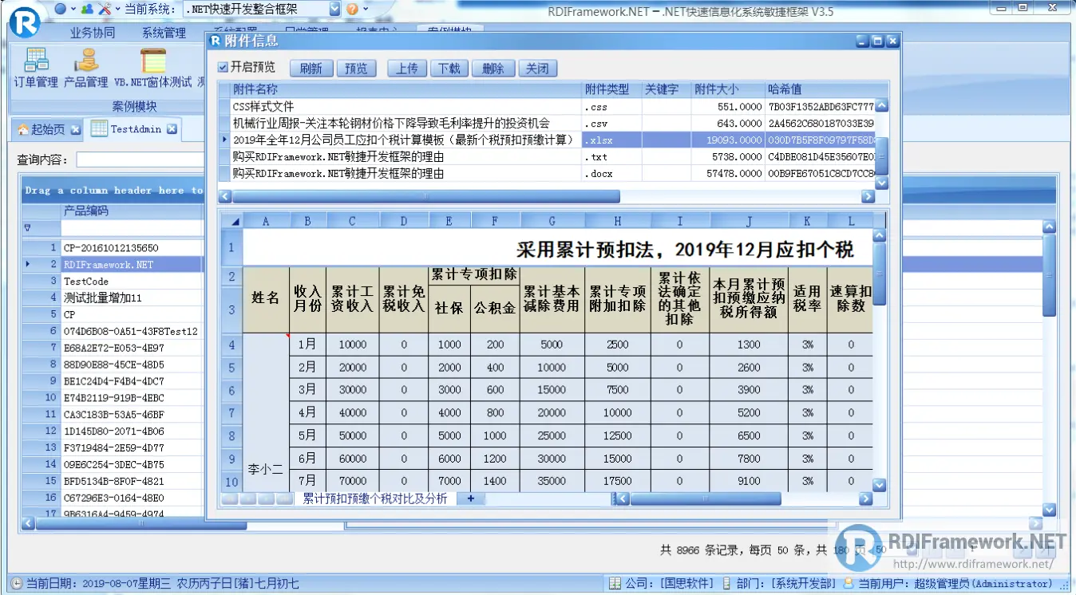Image resolution: width=1076 pixels, height=595 pixels.
Task: Expand the chevron beside the wrench icon
Action: point(117,10)
